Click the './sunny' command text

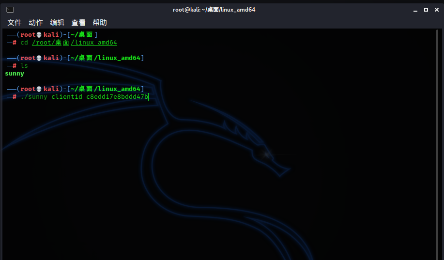click(34, 97)
